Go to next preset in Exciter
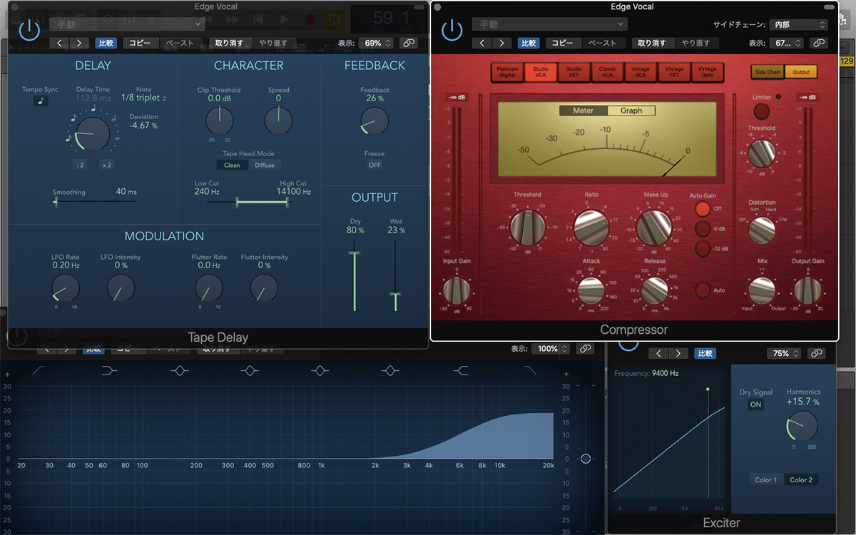This screenshot has height=535, width=856. (x=678, y=353)
